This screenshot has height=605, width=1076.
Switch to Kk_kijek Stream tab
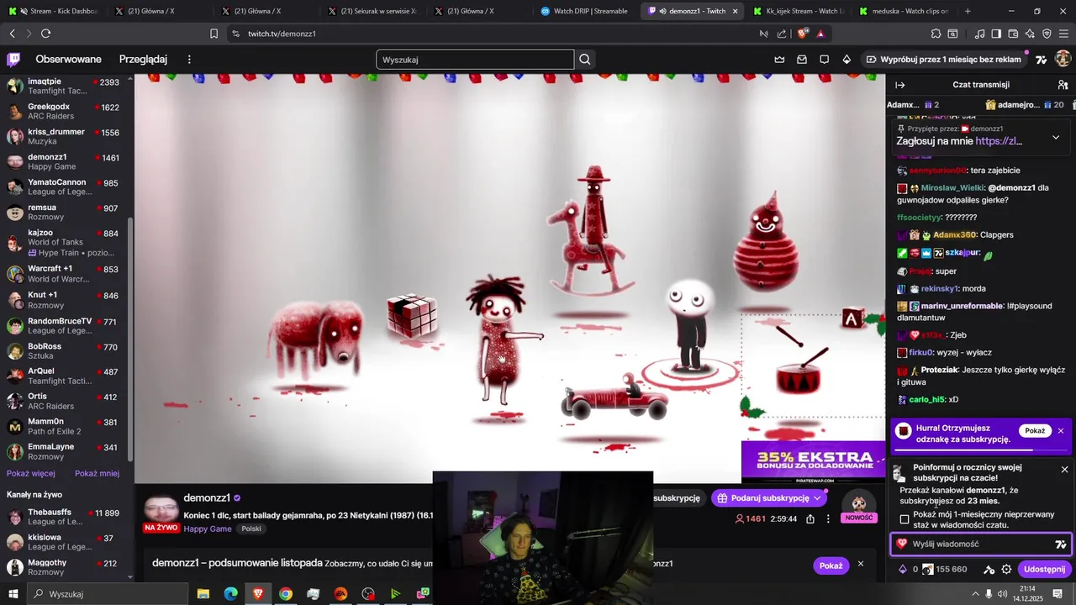[796, 11]
